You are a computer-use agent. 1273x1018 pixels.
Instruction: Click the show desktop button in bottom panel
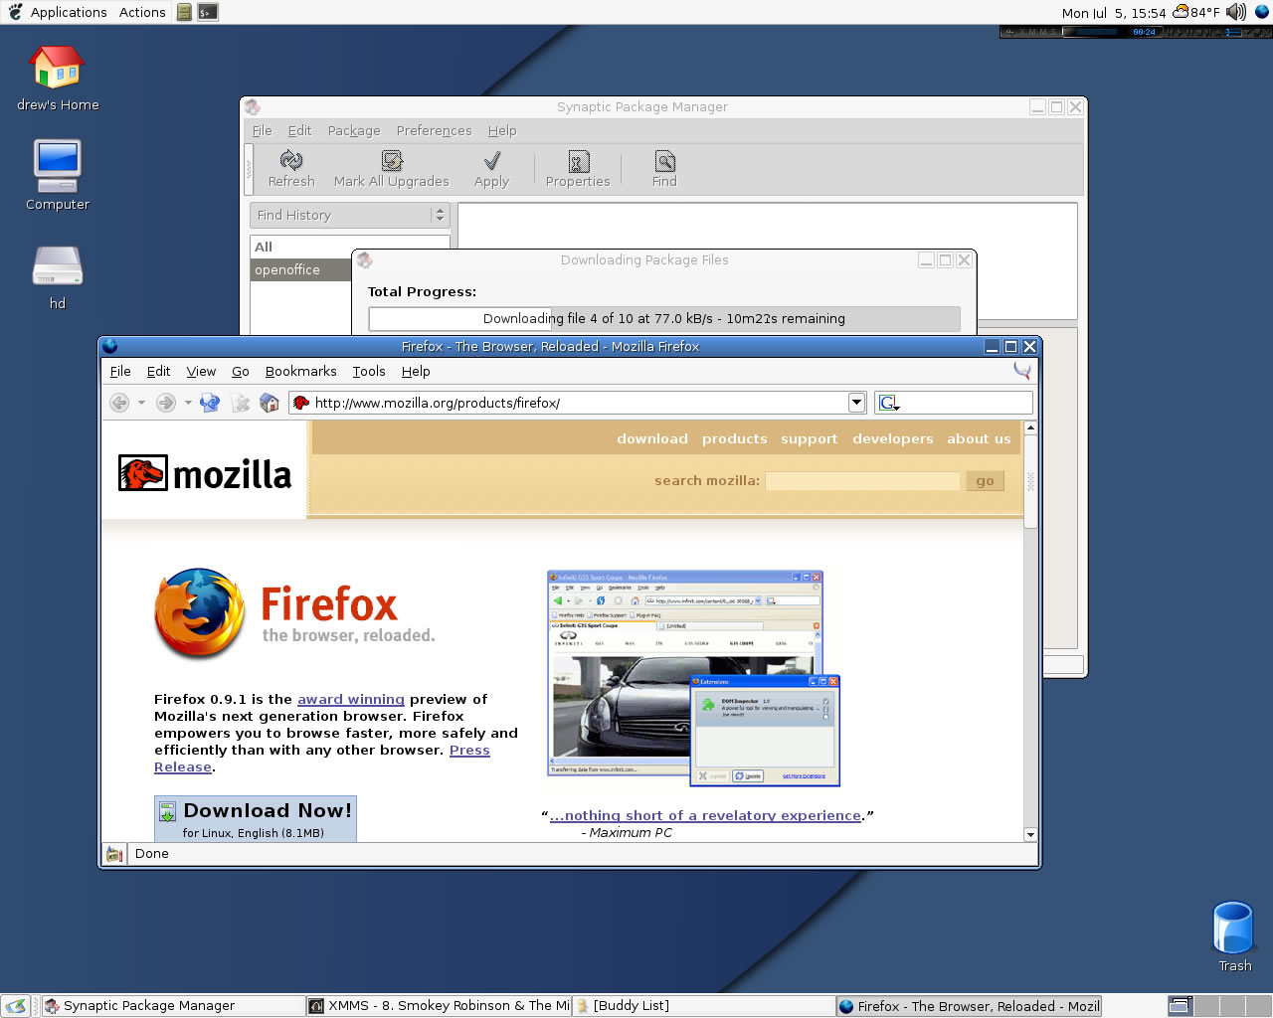point(15,1006)
